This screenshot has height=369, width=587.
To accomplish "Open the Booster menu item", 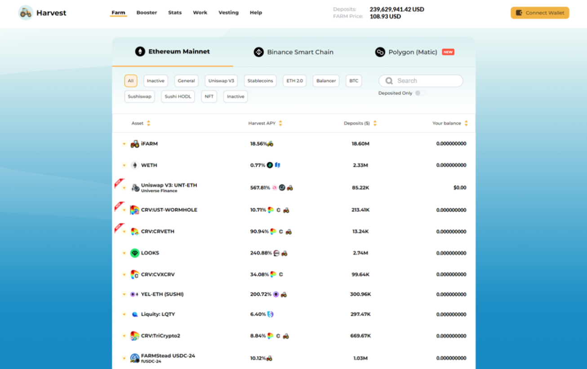I will pos(147,13).
